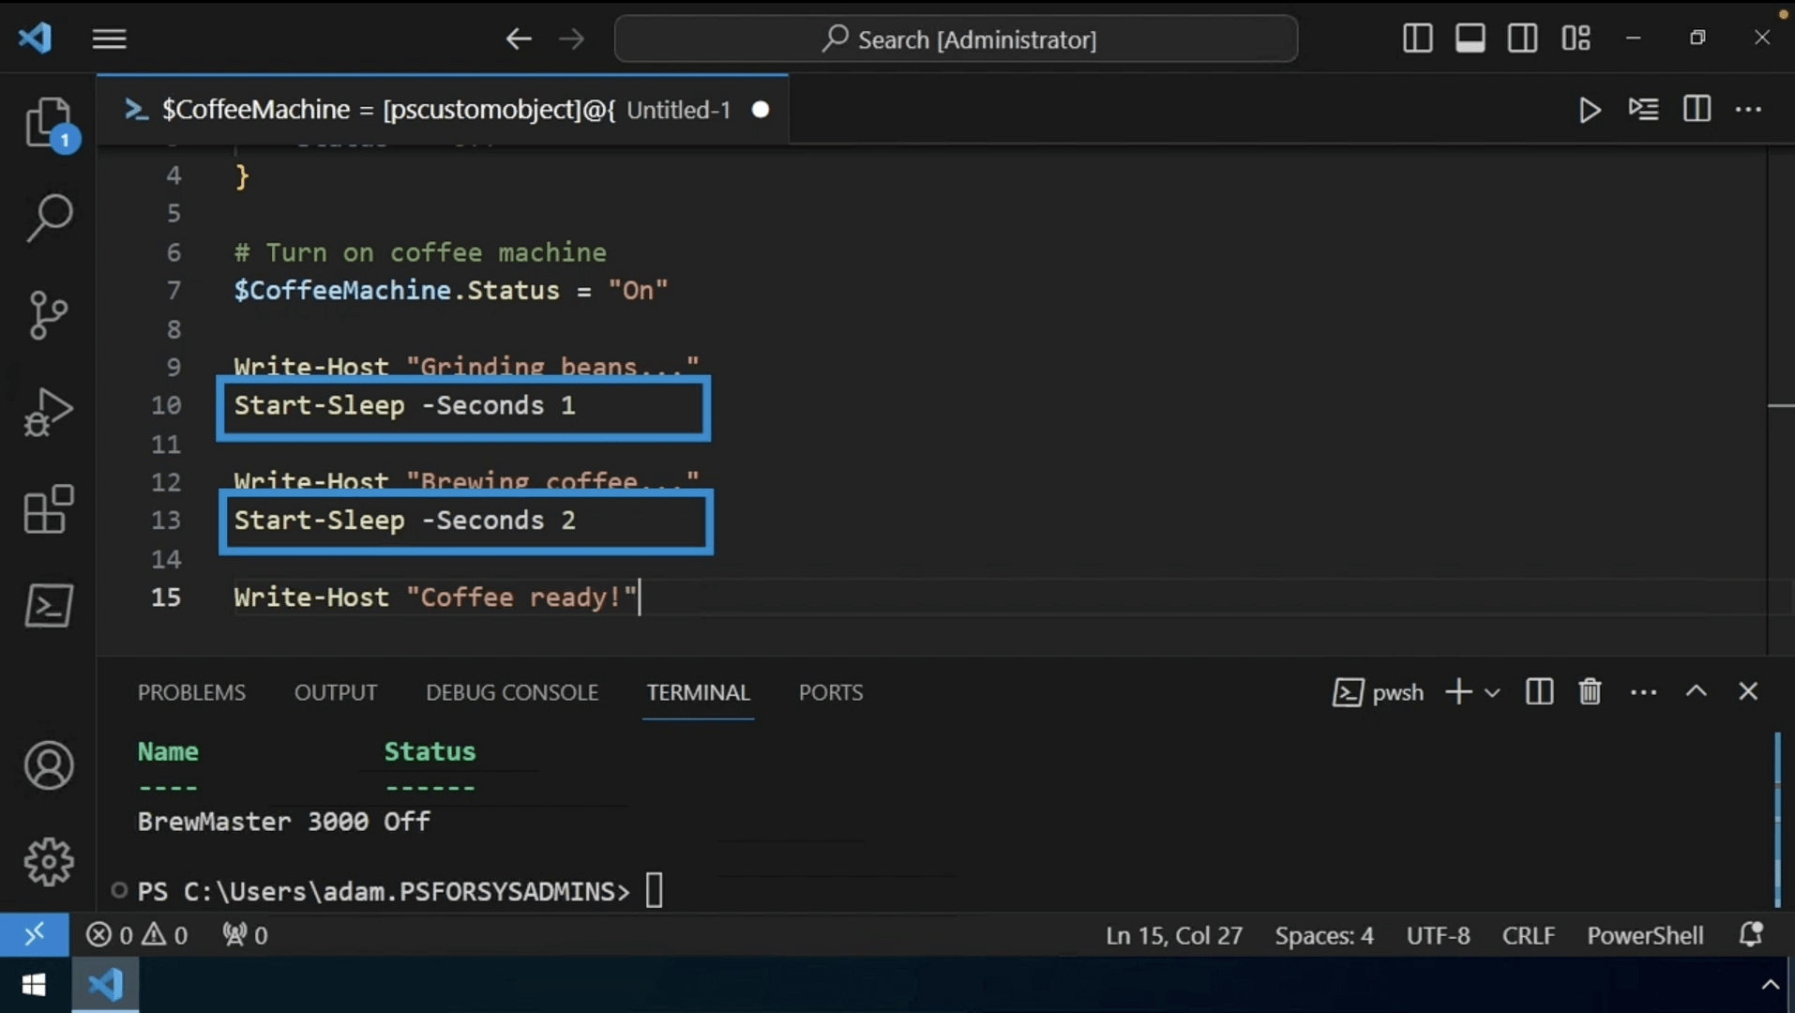Open editor More Actions ellipsis
This screenshot has width=1795, height=1013.
tap(1748, 110)
